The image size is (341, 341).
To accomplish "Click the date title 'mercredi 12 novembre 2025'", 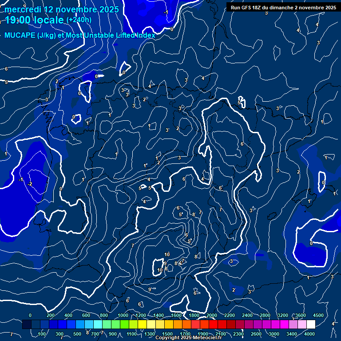I will (62, 10).
